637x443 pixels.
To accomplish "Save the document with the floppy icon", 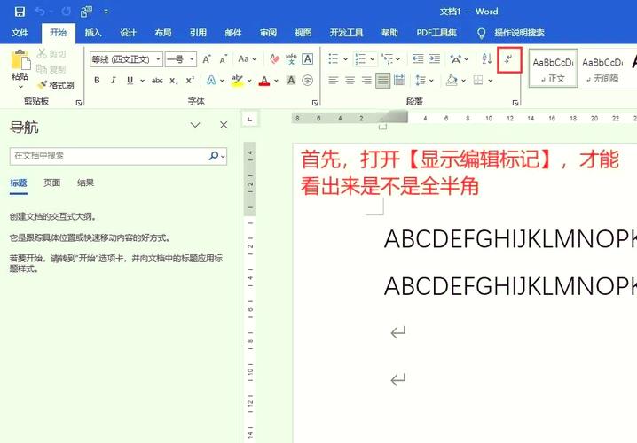I will click(20, 12).
